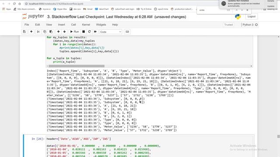
Task: Click Details in the update notification
Action: point(271,1)
